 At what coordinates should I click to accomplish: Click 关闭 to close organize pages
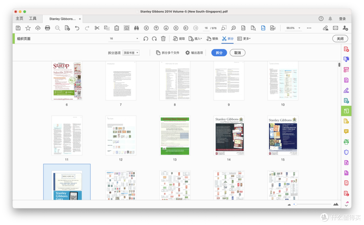340,39
